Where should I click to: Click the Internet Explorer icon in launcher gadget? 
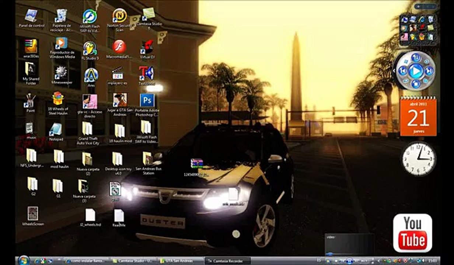(421, 19)
